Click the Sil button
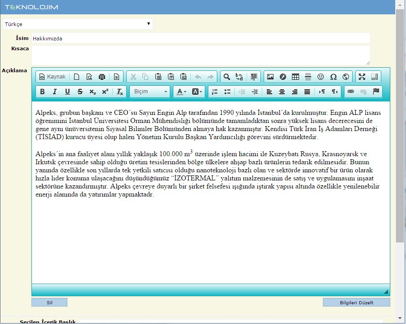Screen dimensions: 406x324 point(49,302)
